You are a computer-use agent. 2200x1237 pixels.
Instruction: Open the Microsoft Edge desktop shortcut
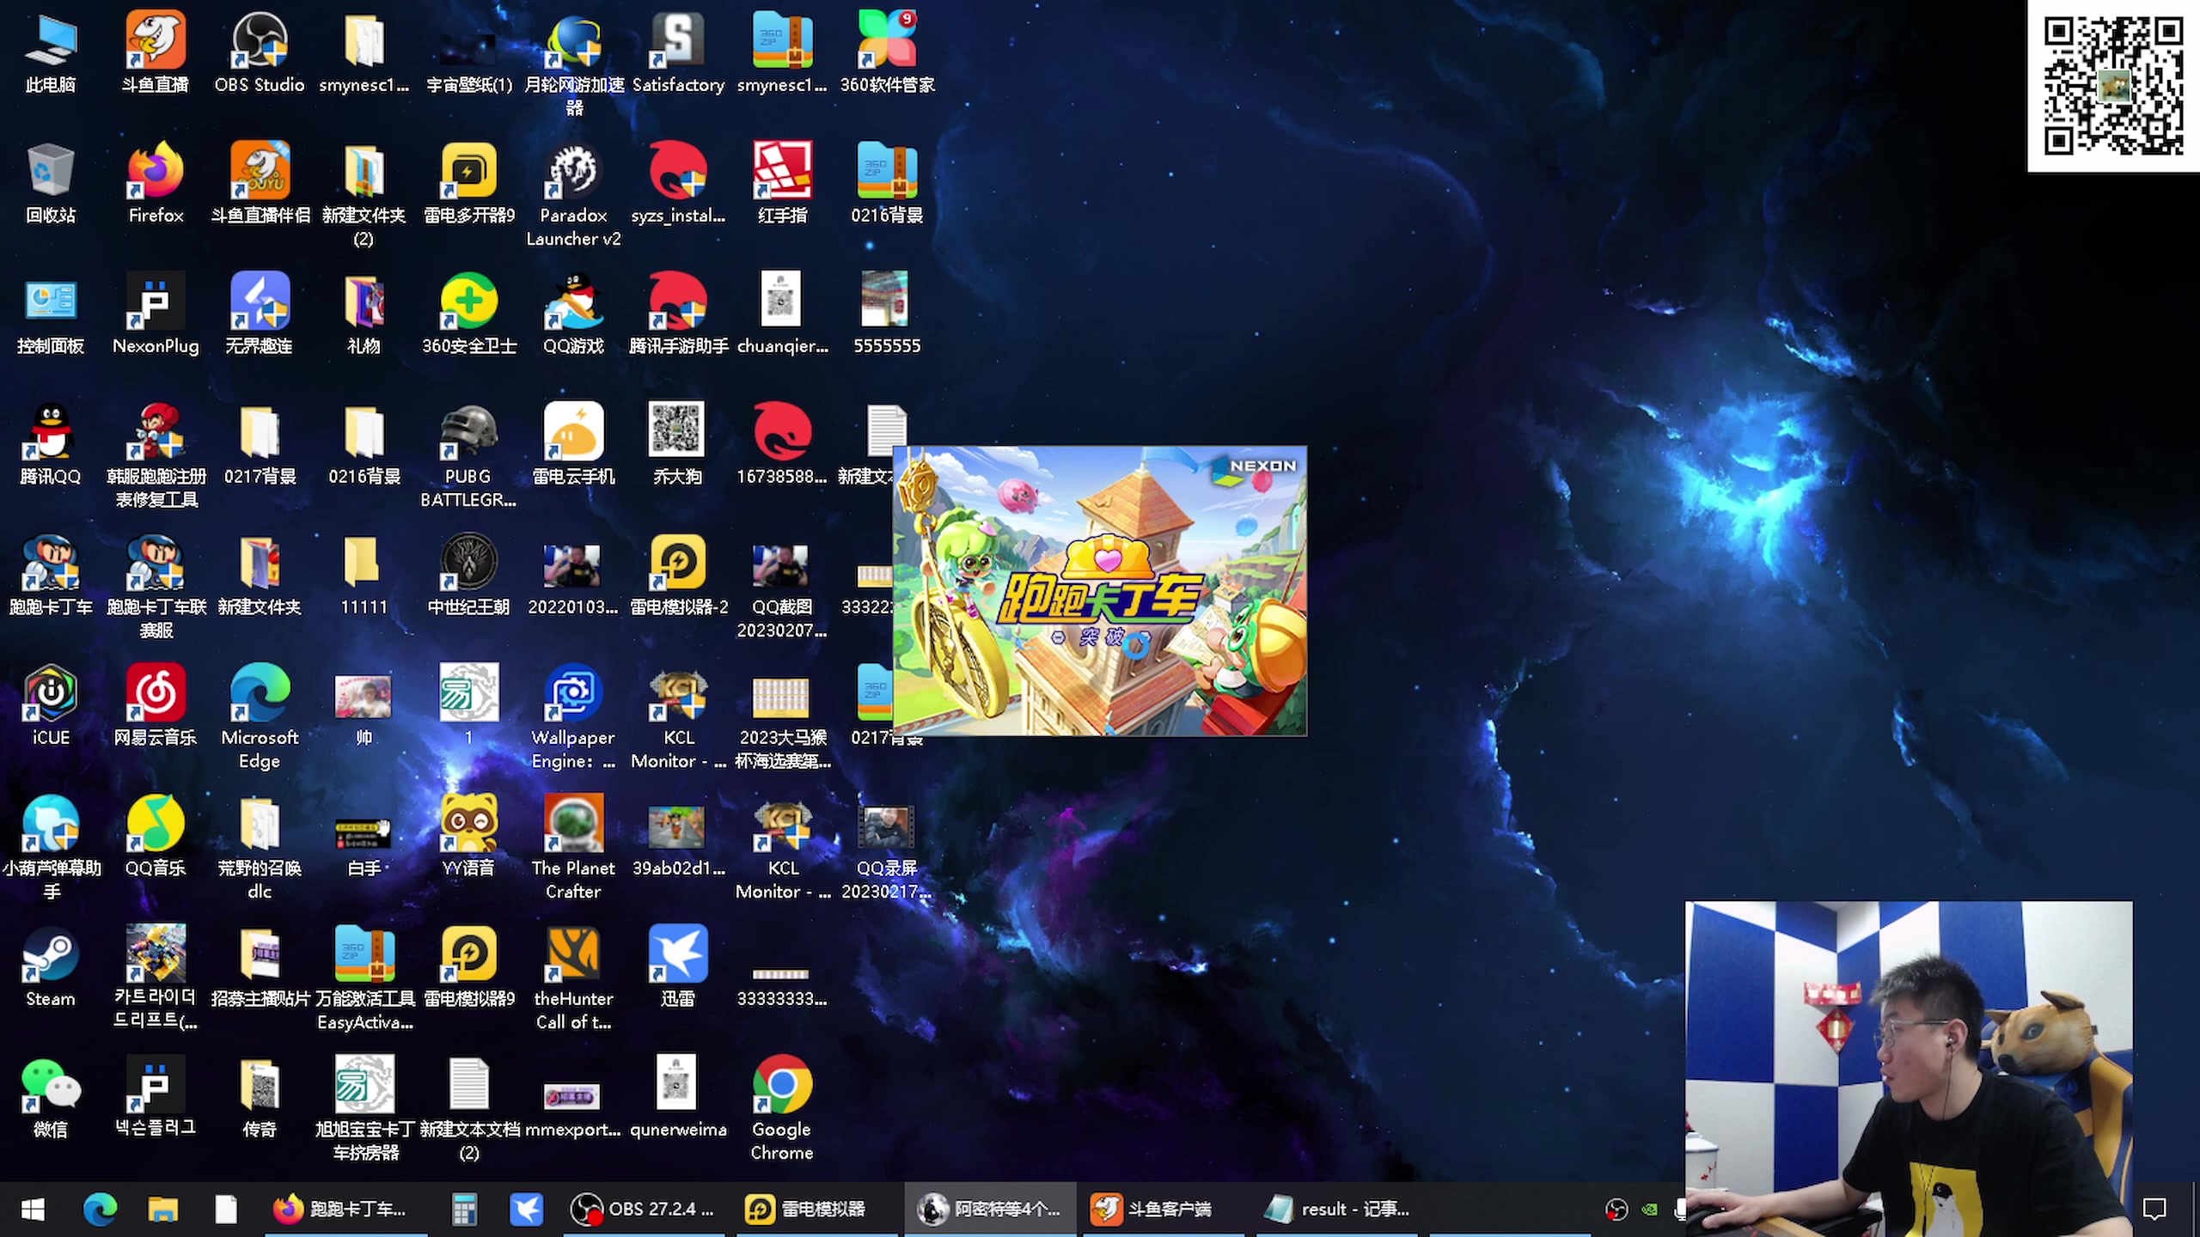[260, 693]
